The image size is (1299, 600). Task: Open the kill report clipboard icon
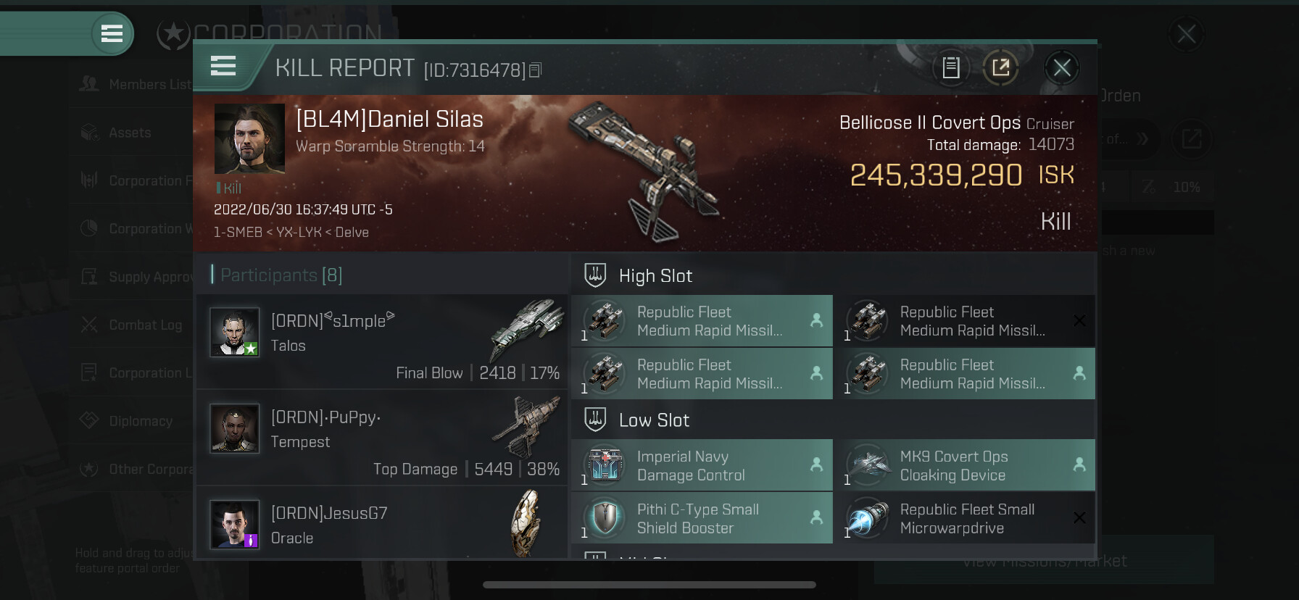[x=951, y=68]
